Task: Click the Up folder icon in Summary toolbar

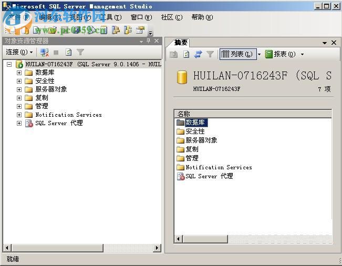Action: coord(173,54)
